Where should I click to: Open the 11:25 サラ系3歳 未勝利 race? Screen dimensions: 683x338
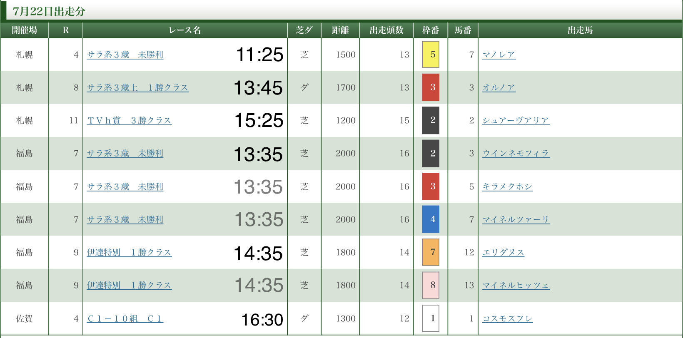pyautogui.click(x=125, y=55)
